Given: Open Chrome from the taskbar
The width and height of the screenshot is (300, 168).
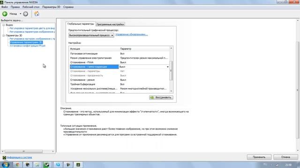Looking at the screenshot, I should coord(18,165).
